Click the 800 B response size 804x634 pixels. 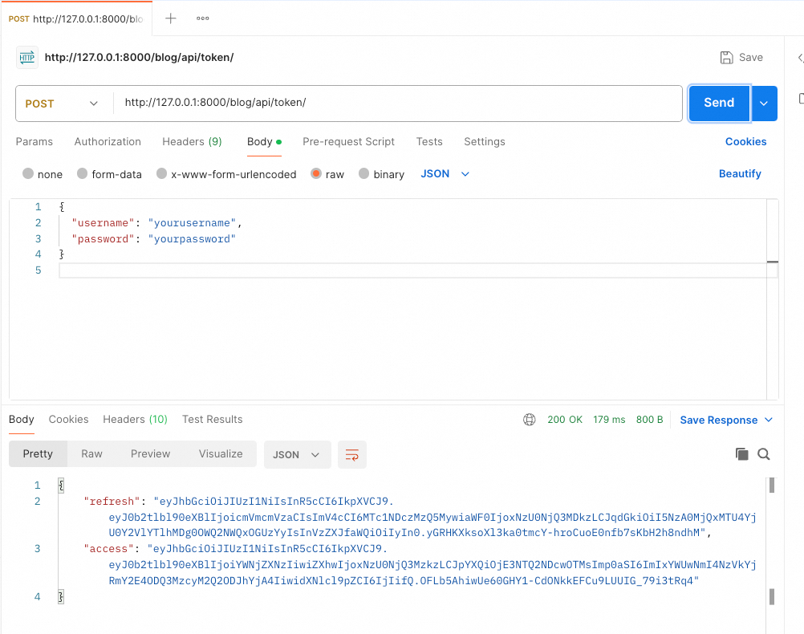(x=649, y=420)
